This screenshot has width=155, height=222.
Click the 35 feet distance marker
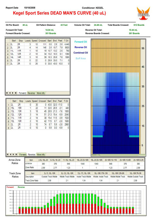143,86
